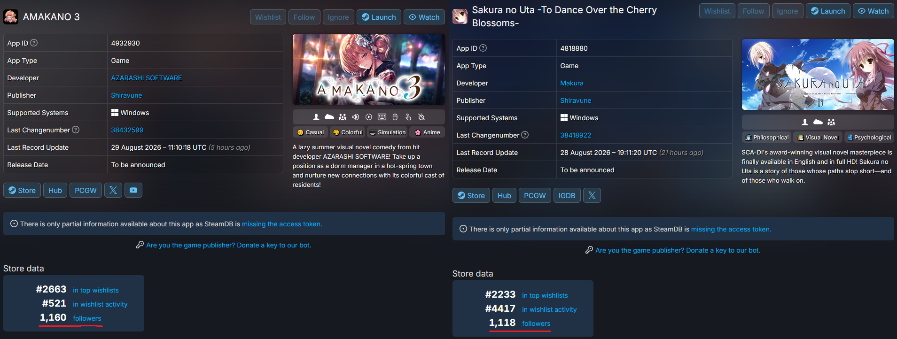Click the mouse icon for AMAKANO 3
This screenshot has height=339, width=897.
(395, 117)
